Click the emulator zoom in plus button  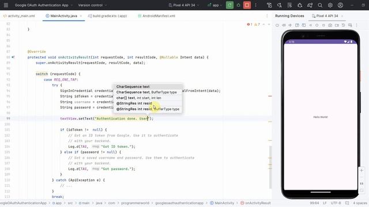362,170
